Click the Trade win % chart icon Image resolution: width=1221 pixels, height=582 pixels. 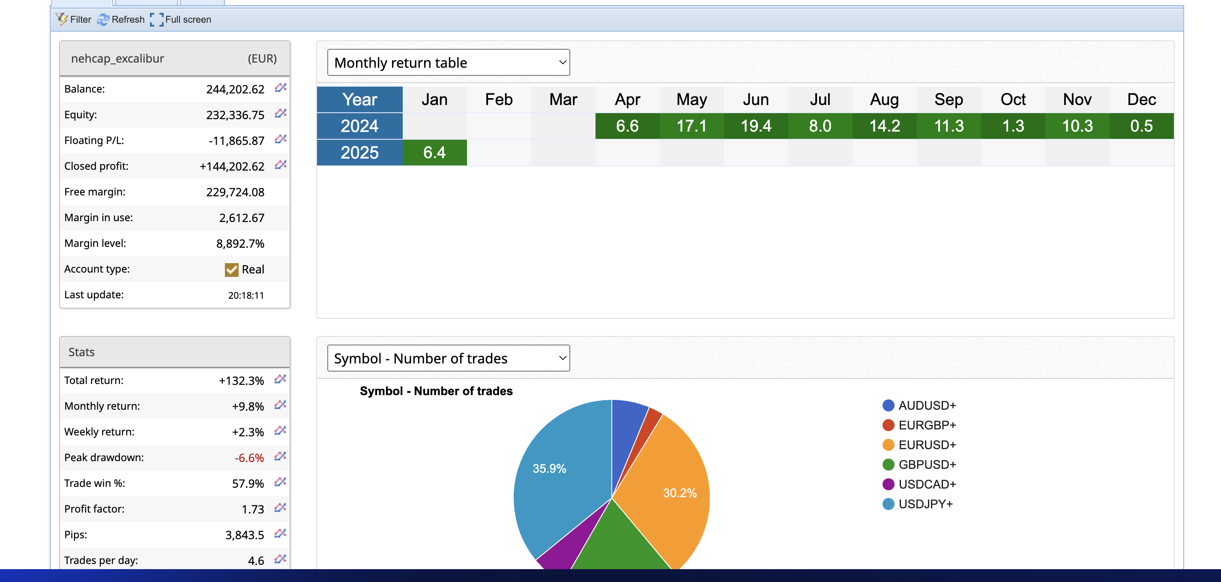280,483
